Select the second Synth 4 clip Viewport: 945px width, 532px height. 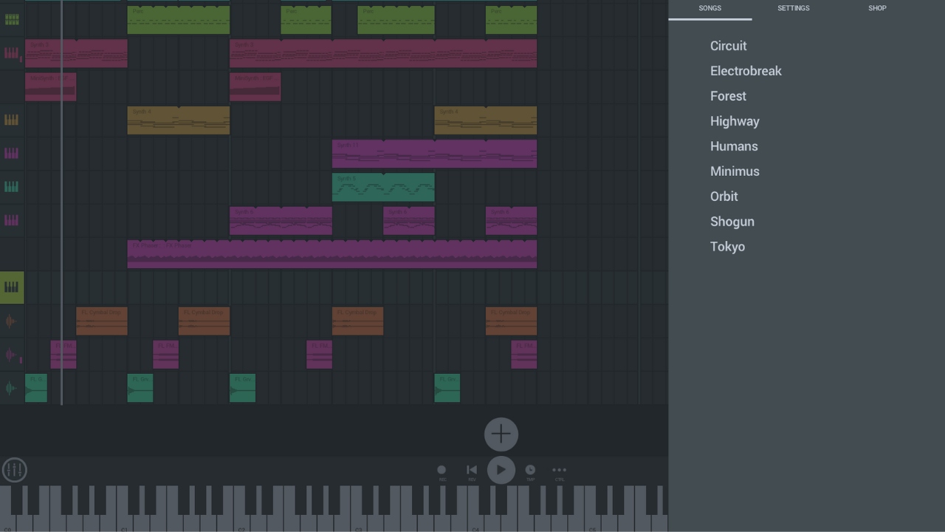point(486,120)
